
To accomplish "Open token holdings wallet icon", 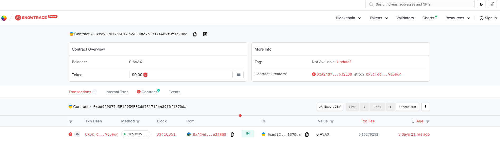I will coord(239,75).
